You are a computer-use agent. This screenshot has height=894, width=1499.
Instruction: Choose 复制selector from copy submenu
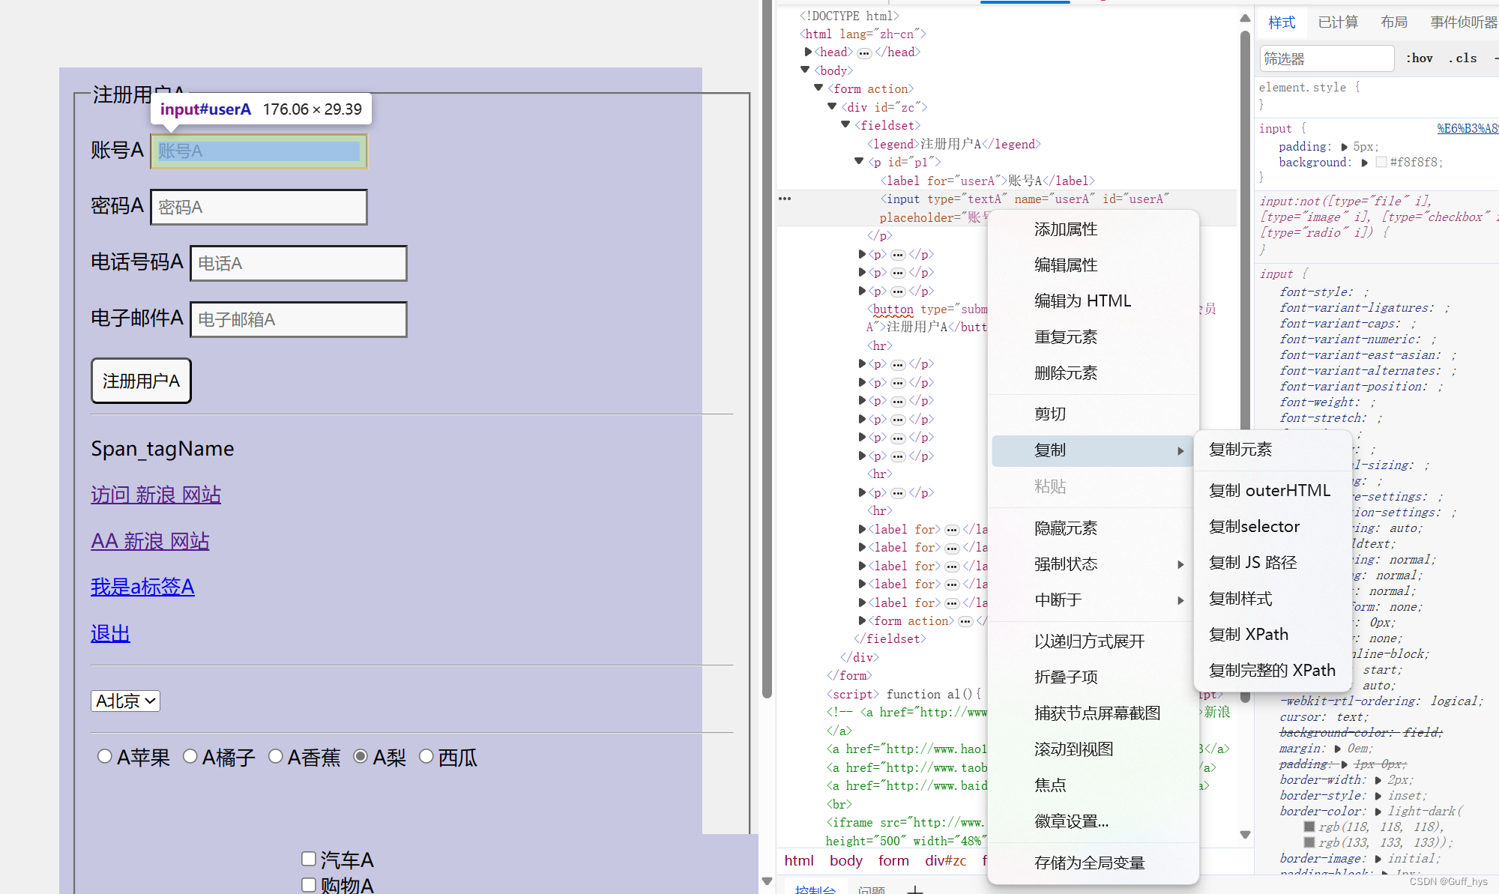coord(1254,527)
